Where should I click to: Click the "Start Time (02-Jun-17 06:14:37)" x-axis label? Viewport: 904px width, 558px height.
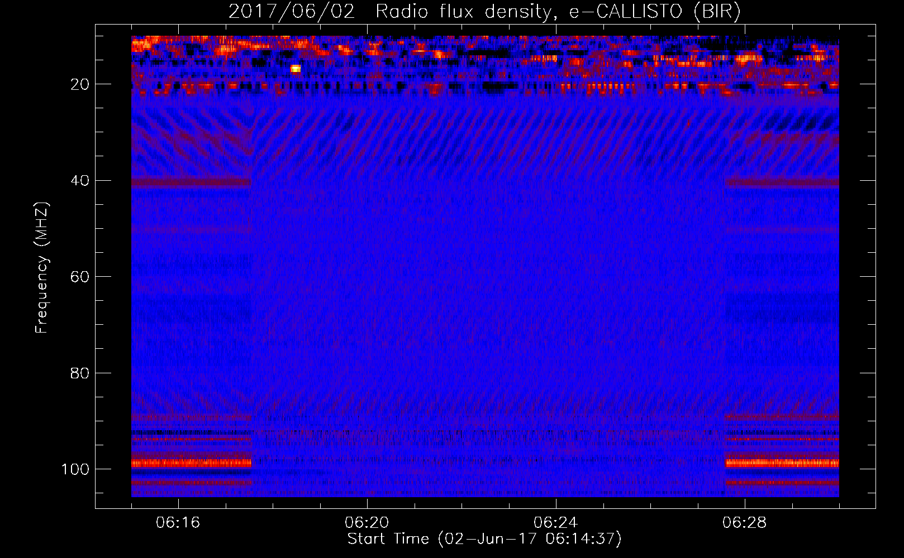click(x=484, y=539)
